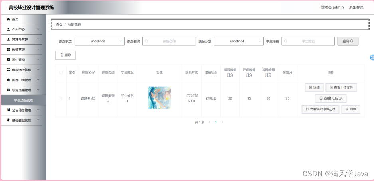The image size is (374, 181).
Task: Expand the 公告信息管理 menu chevron
Action: coord(38,110)
